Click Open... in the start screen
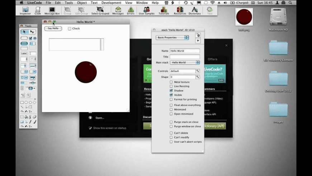The width and height of the screenshot is (312, 176). [x=100, y=118]
